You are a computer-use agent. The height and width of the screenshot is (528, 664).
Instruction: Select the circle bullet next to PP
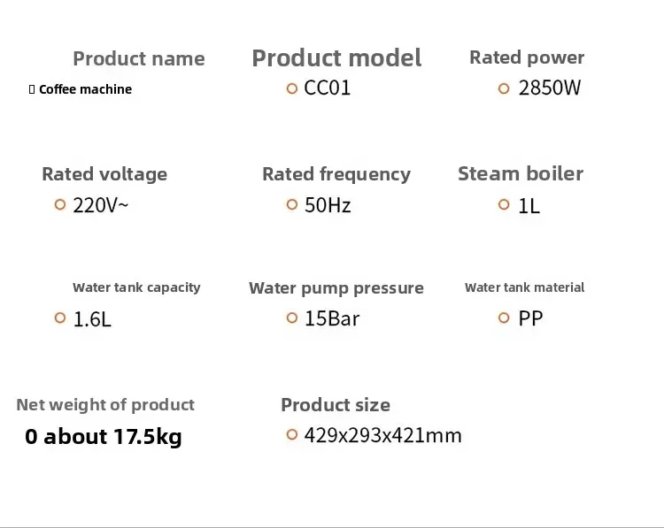click(x=504, y=318)
